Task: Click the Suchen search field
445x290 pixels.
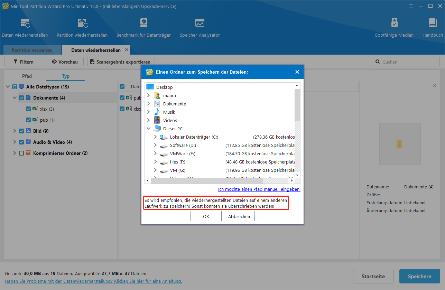Action: (x=406, y=62)
